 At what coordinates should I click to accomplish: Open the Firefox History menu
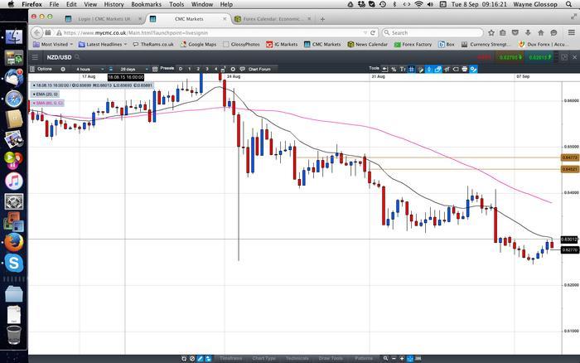click(114, 4)
